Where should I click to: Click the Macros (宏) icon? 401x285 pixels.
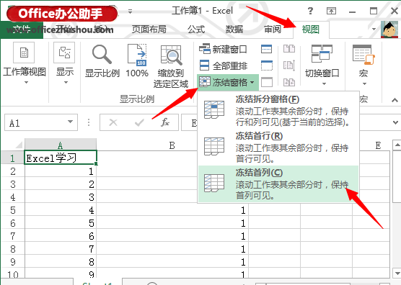tap(363, 55)
